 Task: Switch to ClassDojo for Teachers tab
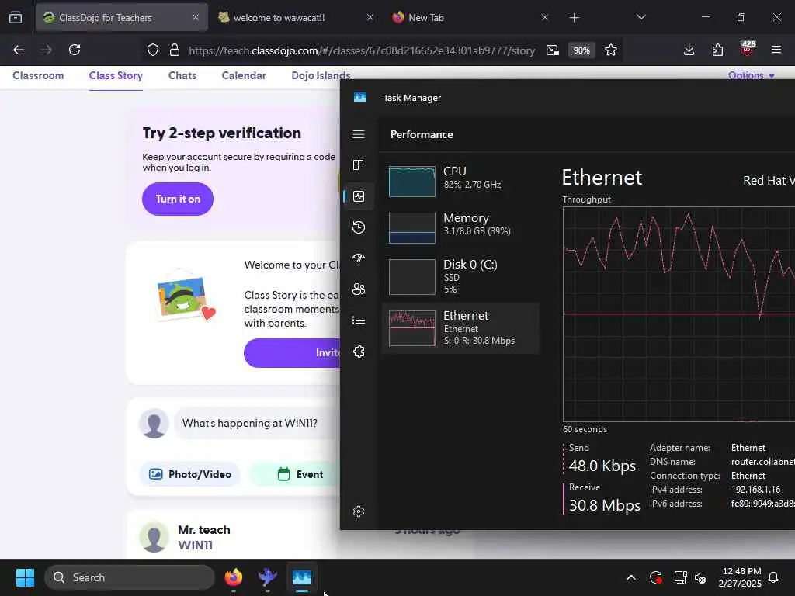[x=122, y=17]
